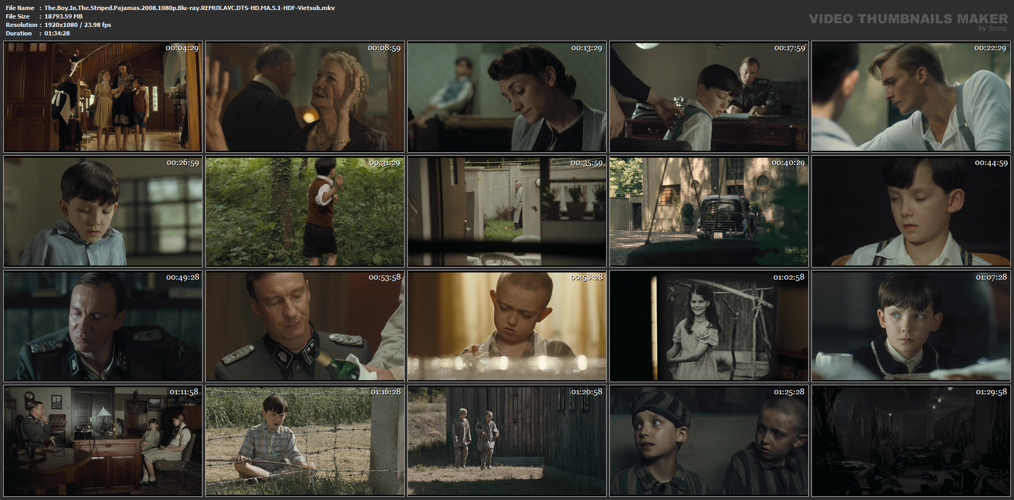
Task: Pick the 01:25:28 two-boys thumbnail
Action: coord(709,441)
